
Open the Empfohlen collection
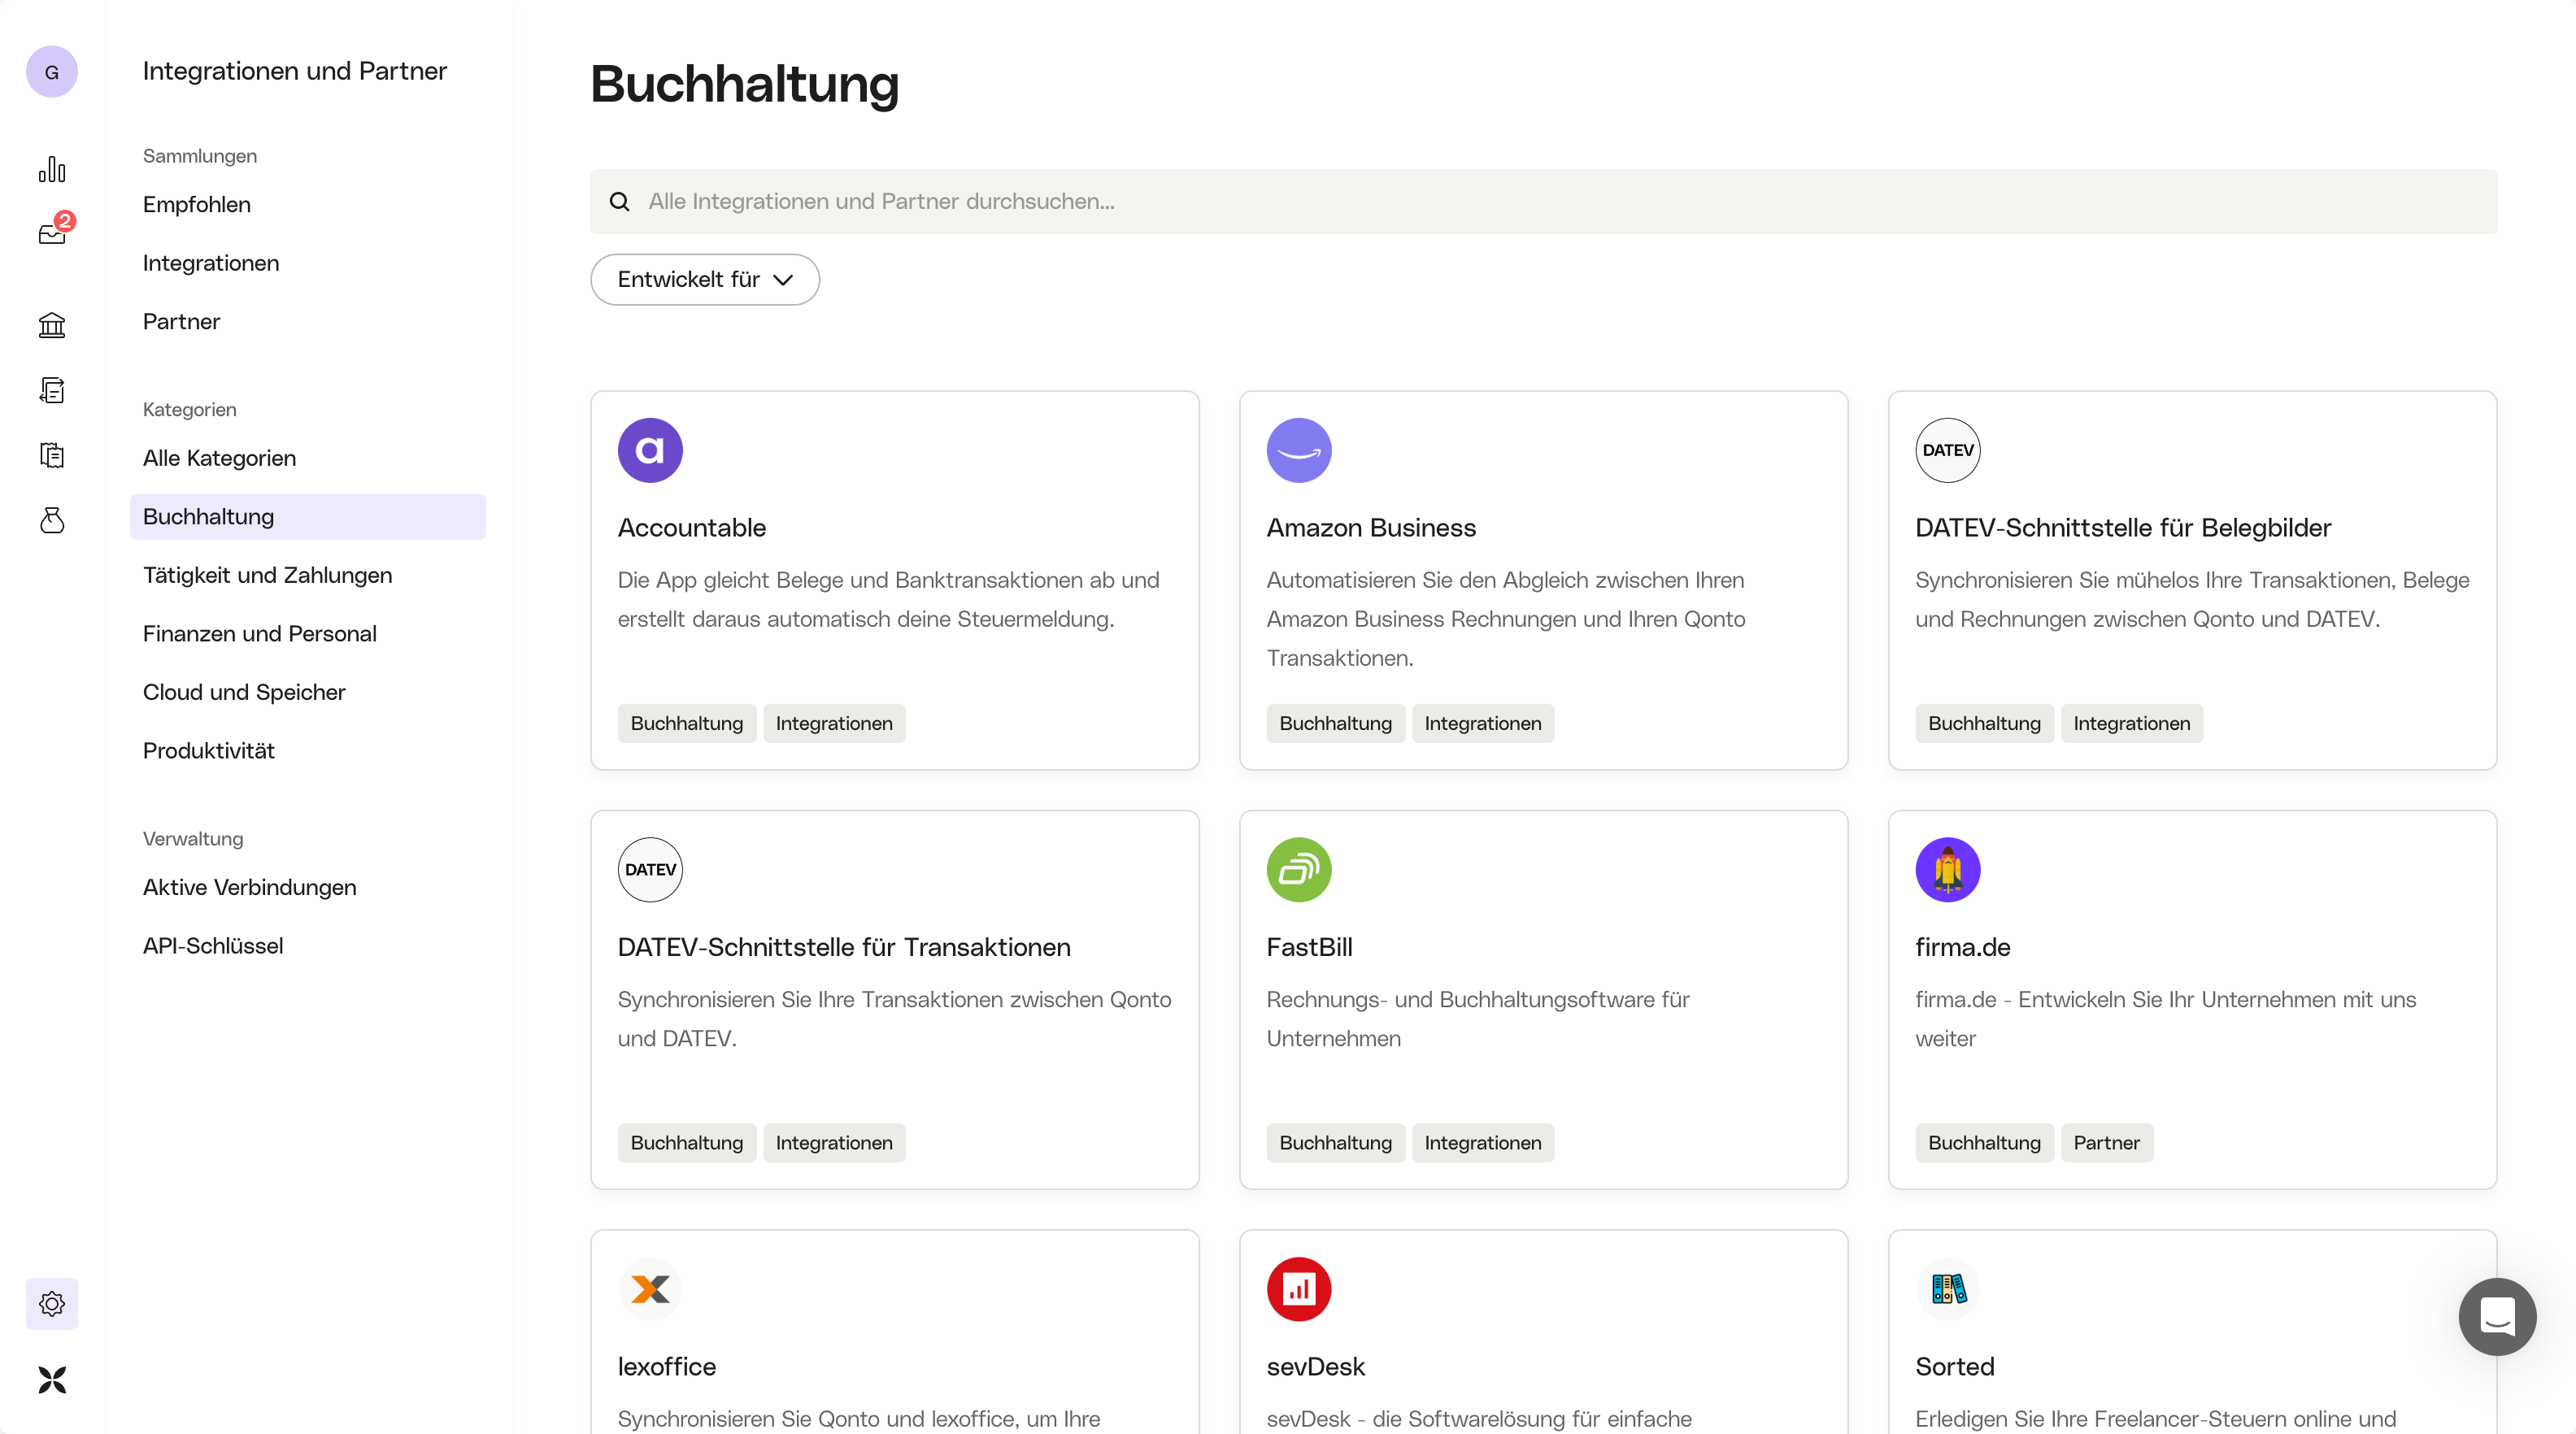pos(197,204)
